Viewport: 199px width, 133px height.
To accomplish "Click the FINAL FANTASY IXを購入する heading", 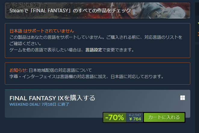I will coord(52,98).
